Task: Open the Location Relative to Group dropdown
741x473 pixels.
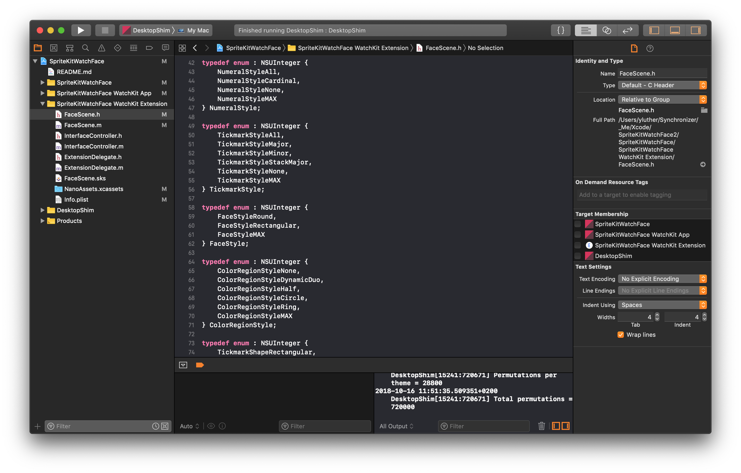Action: click(662, 99)
